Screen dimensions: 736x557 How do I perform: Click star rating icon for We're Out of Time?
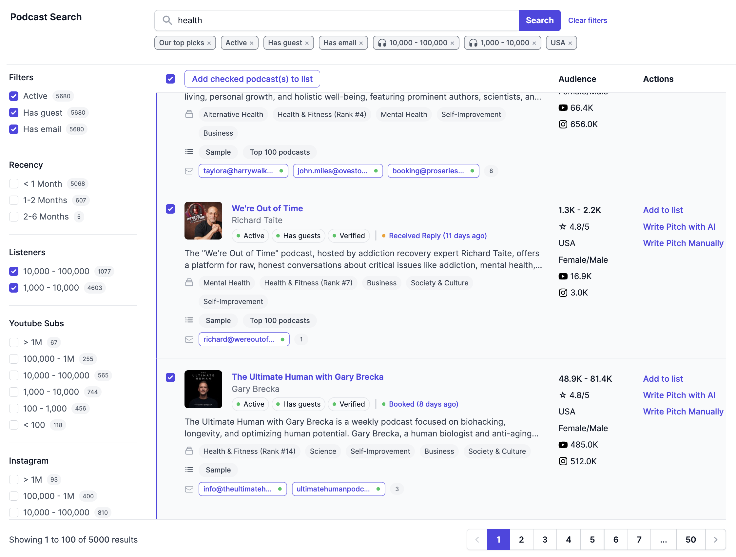tap(562, 227)
